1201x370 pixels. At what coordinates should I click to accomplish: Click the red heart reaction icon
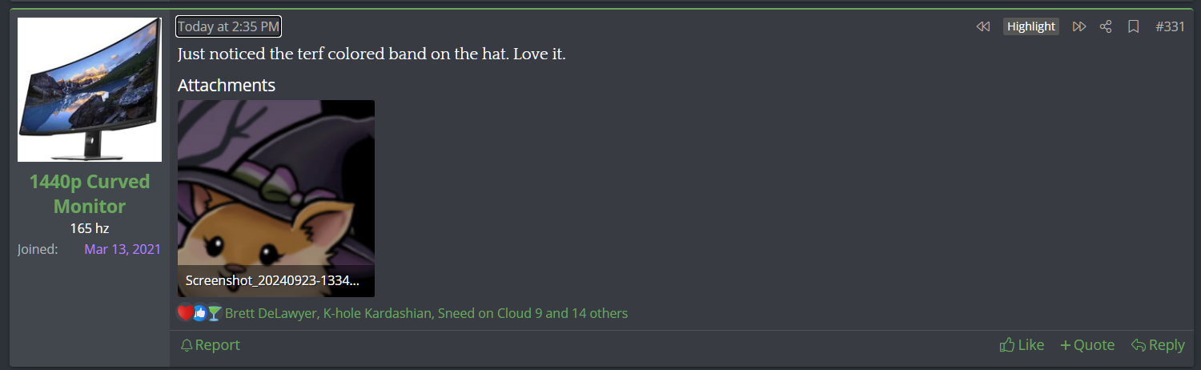[x=186, y=313]
